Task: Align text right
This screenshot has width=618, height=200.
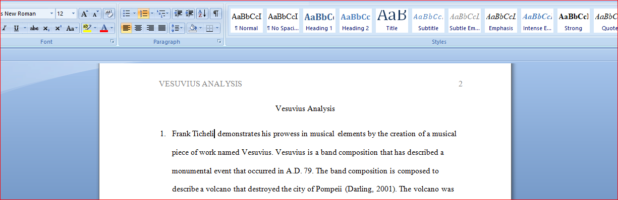Action: [150, 28]
